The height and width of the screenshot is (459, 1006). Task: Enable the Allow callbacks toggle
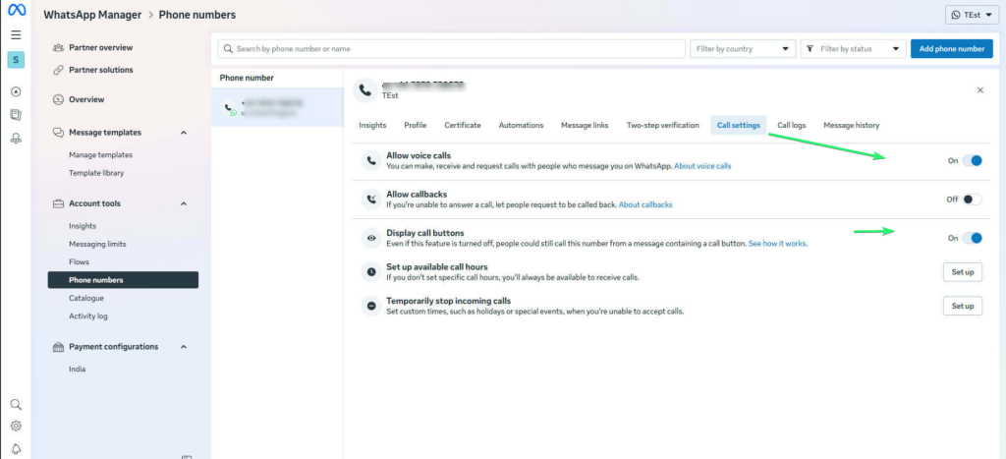(971, 199)
